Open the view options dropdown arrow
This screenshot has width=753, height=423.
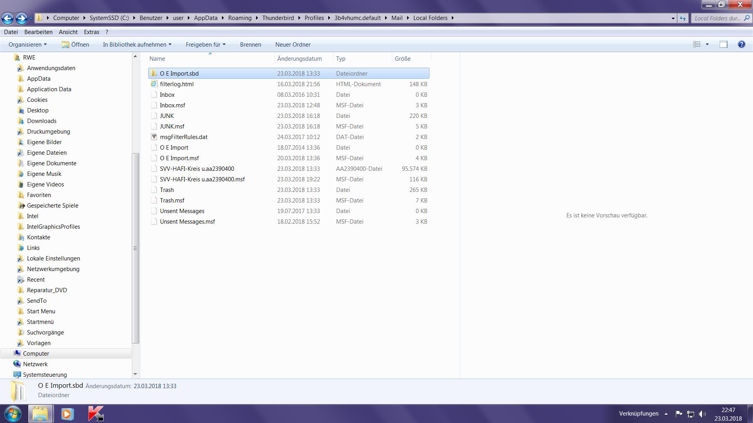[707, 44]
